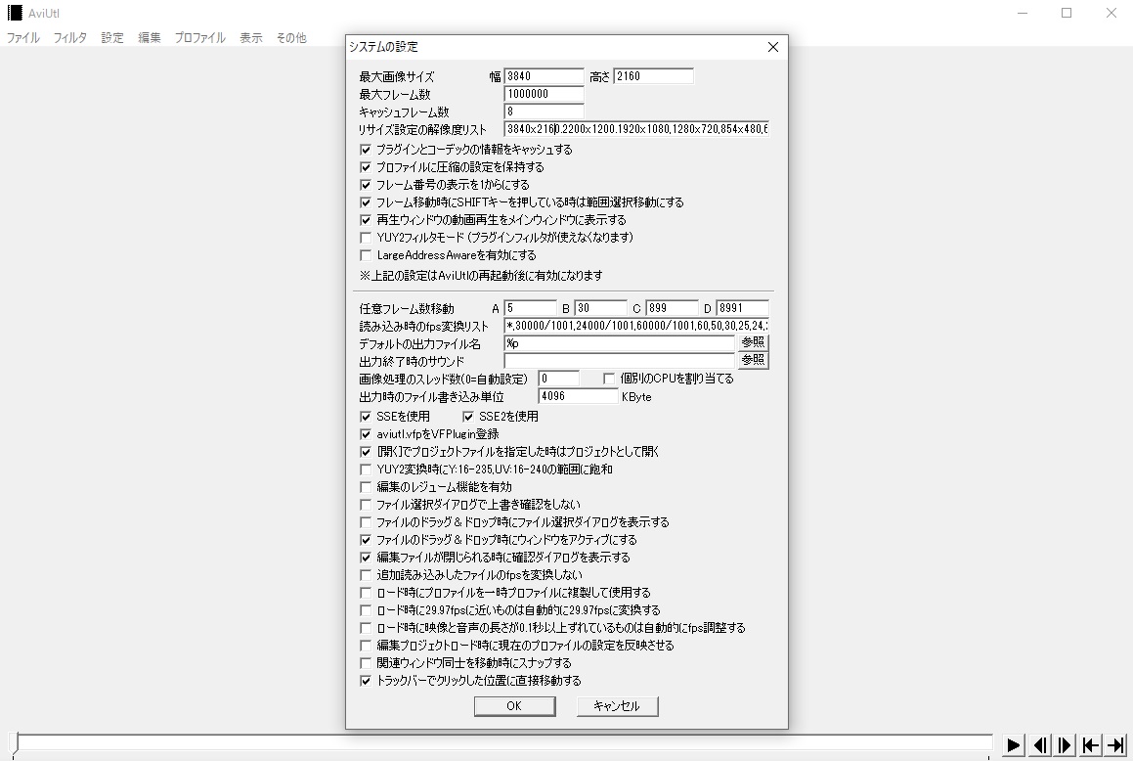This screenshot has width=1133, height=761.
Task: Click the 任意フレーム数移動 D field showing 8991
Action: pyautogui.click(x=742, y=308)
